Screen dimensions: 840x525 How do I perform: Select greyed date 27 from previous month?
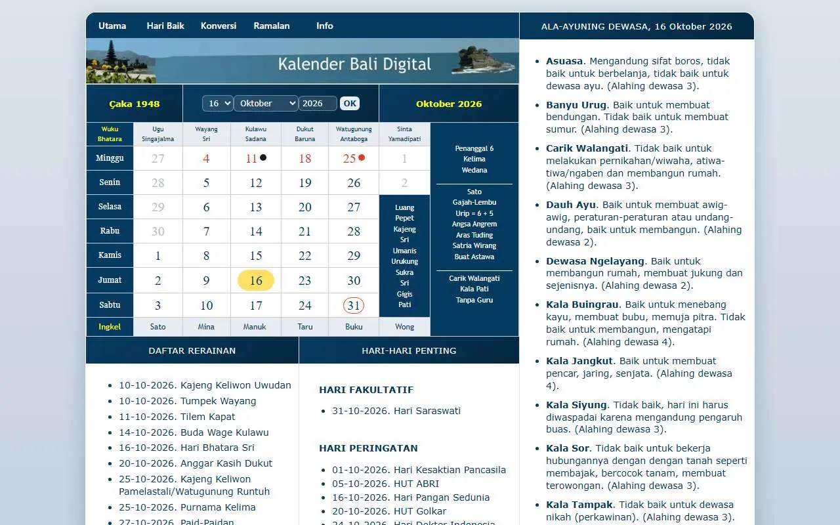(158, 158)
